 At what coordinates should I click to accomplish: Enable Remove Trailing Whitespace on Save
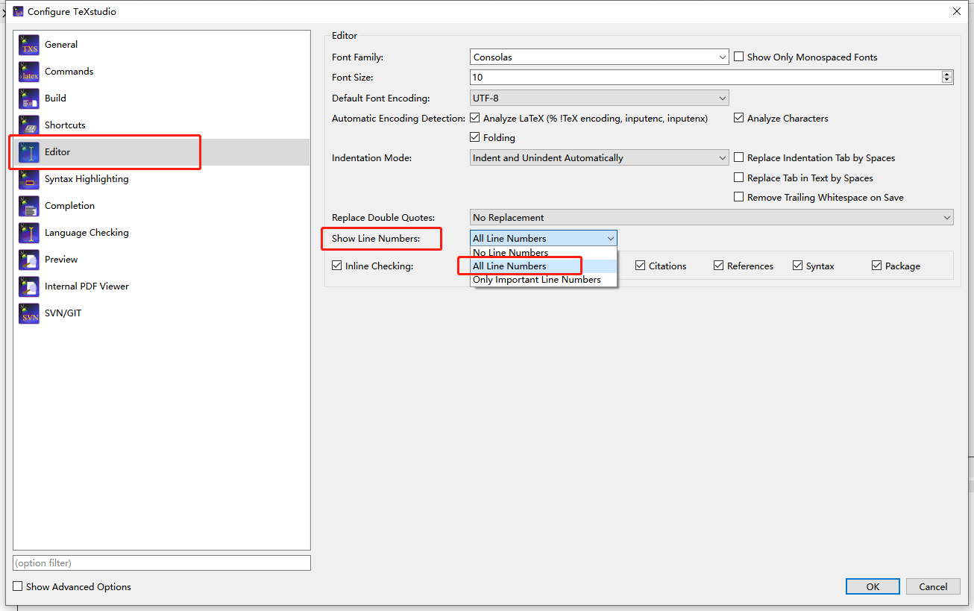739,197
